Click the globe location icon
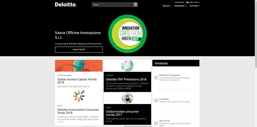Viewport: 257px width, 127px height. [x=187, y=2]
